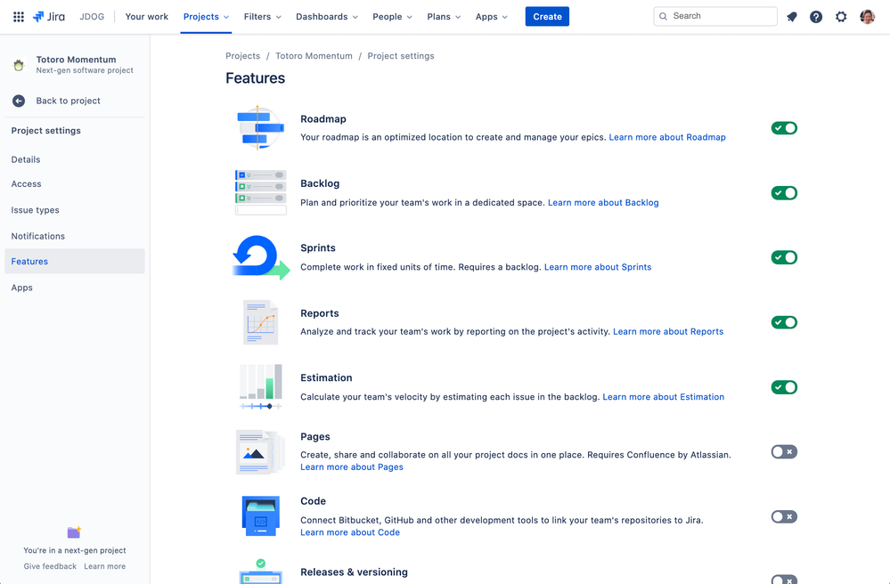The height and width of the screenshot is (584, 890).
Task: Click the Estimation feature illustration
Action: point(260,386)
